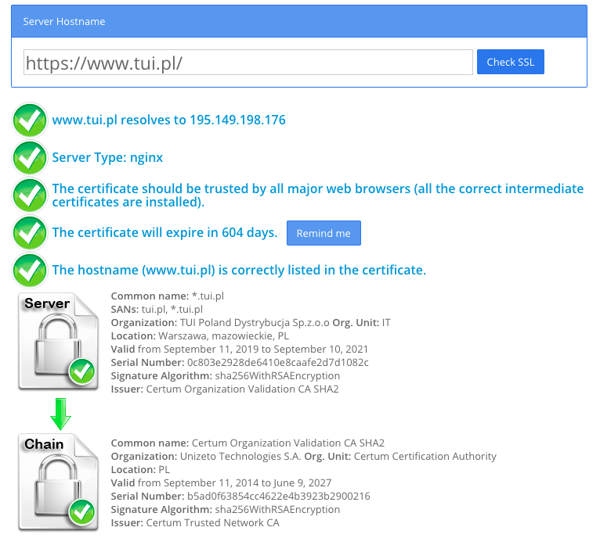Select TUI Poland Dystrybucja organization line

pyautogui.click(x=251, y=323)
